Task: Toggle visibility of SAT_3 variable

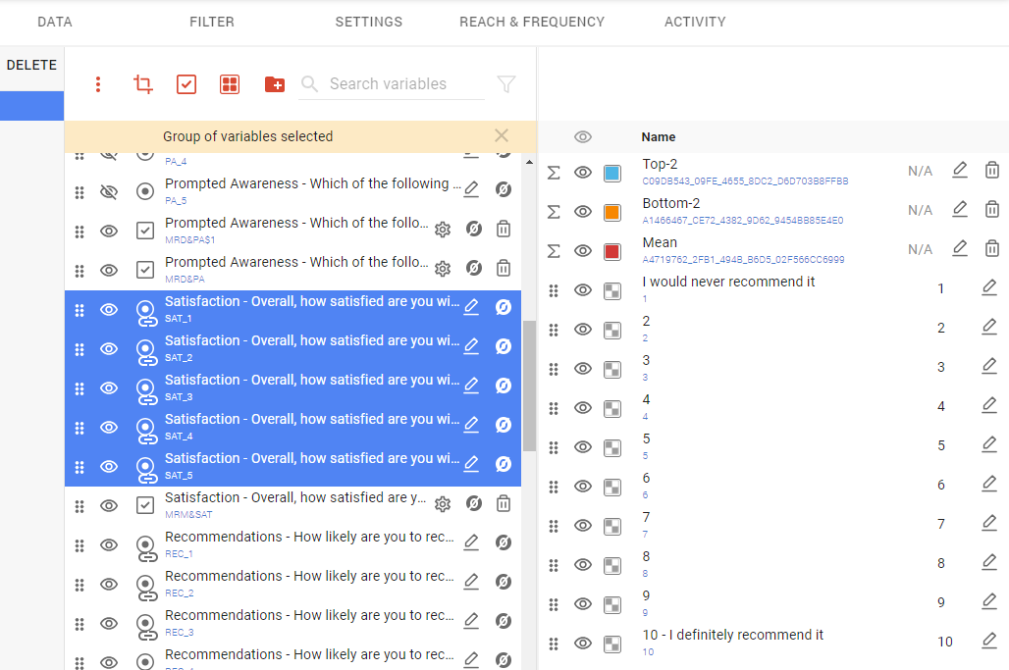Action: (x=109, y=387)
